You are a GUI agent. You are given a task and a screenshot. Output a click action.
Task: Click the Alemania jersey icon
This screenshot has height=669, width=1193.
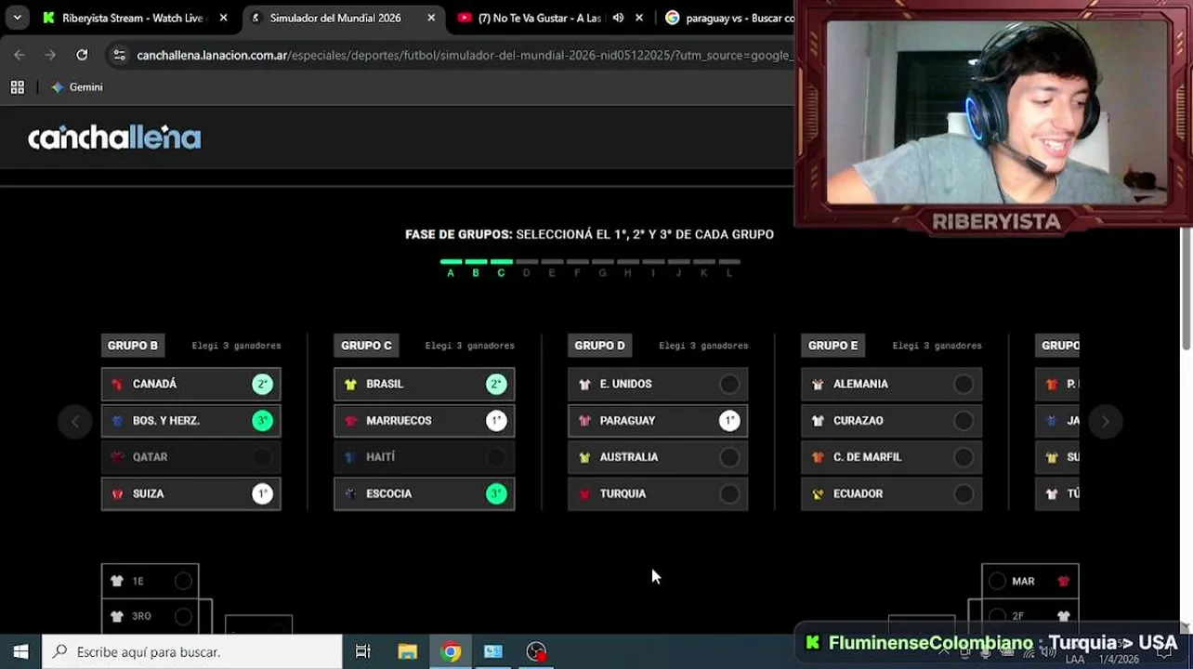[x=818, y=384]
